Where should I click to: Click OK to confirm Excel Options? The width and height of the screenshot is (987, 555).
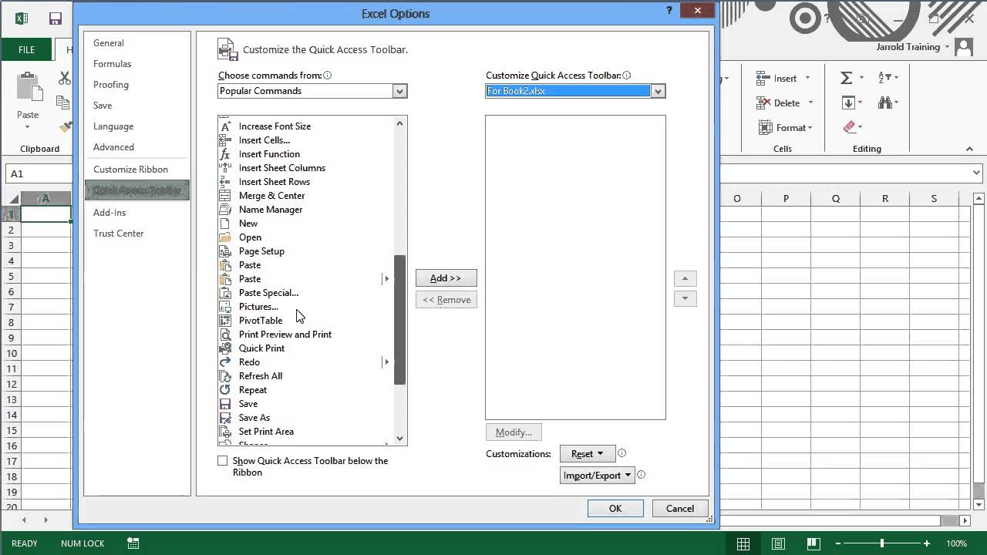(x=615, y=509)
